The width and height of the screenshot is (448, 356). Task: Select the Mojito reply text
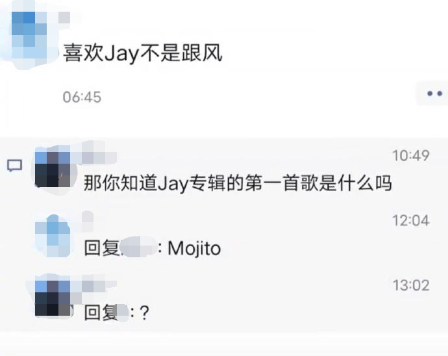194,248
